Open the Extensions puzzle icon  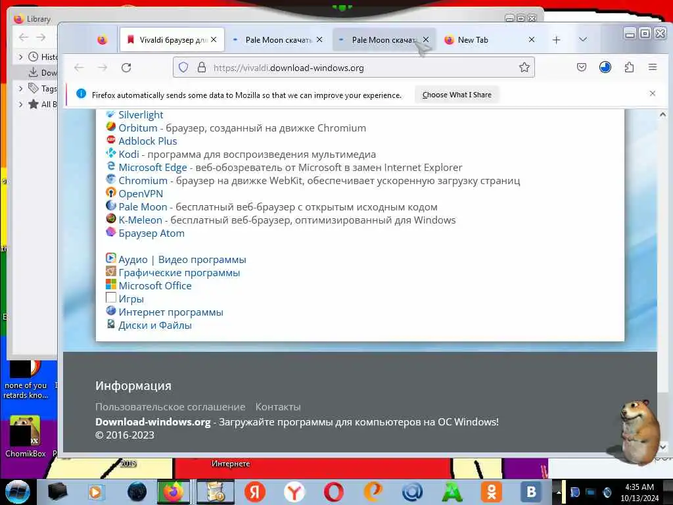tap(629, 68)
